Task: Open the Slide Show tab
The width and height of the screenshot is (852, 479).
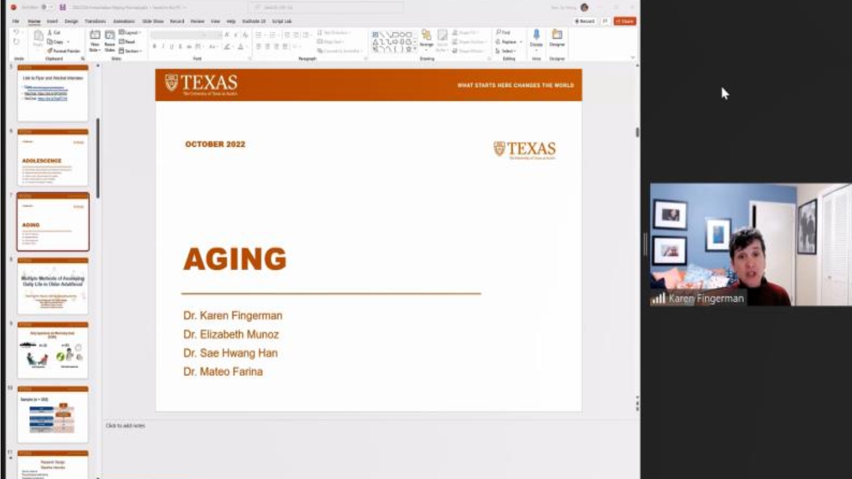Action: 152,21
